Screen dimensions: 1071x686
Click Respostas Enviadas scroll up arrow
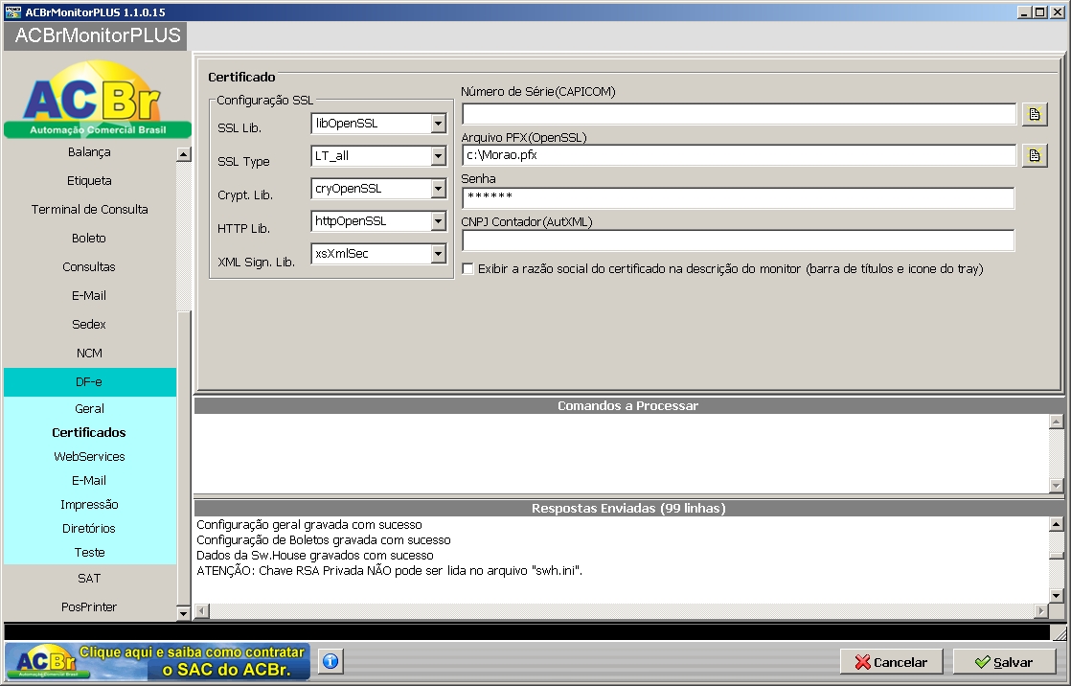[x=1056, y=524]
